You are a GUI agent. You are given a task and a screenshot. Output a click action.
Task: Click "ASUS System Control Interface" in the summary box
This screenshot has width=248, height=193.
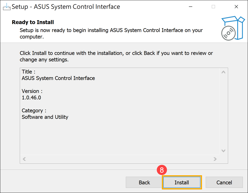coord(58,78)
